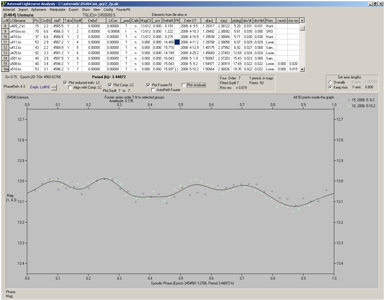The height and width of the screenshot is (300, 385).
Task: Open the FourierFit menu
Action: click(123, 10)
